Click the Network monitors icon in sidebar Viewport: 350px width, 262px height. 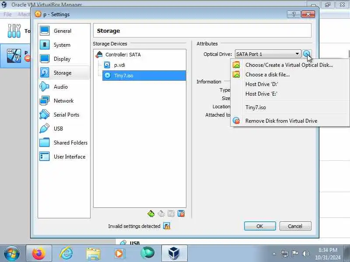point(45,101)
